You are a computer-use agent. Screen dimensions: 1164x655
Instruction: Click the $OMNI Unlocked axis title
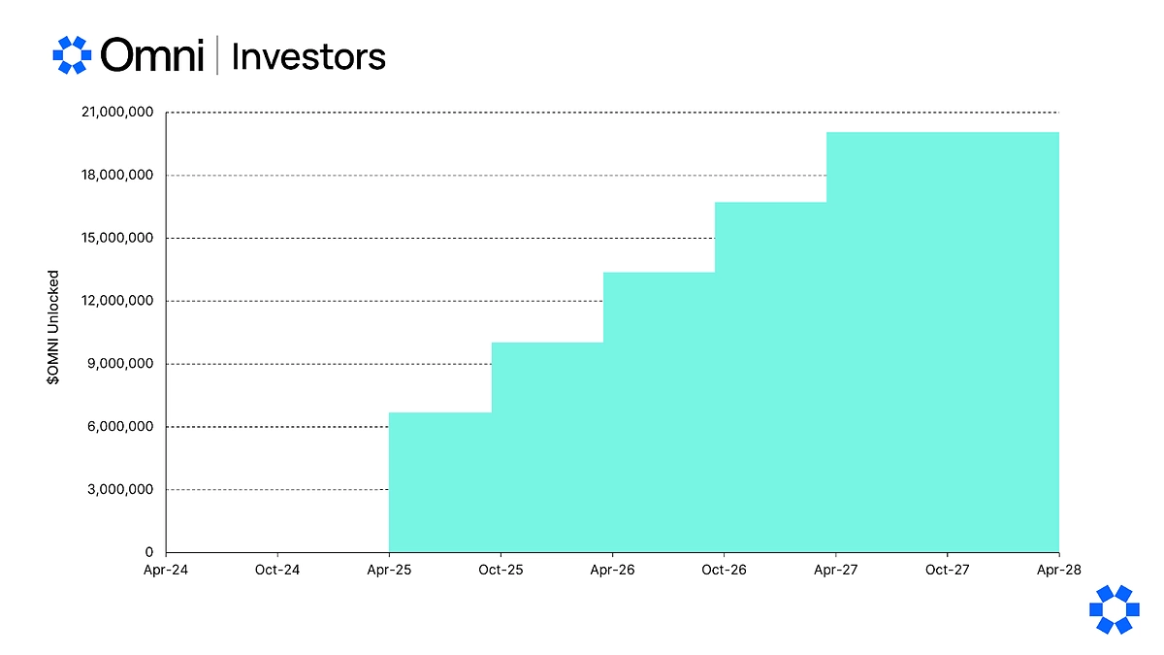[x=53, y=328]
